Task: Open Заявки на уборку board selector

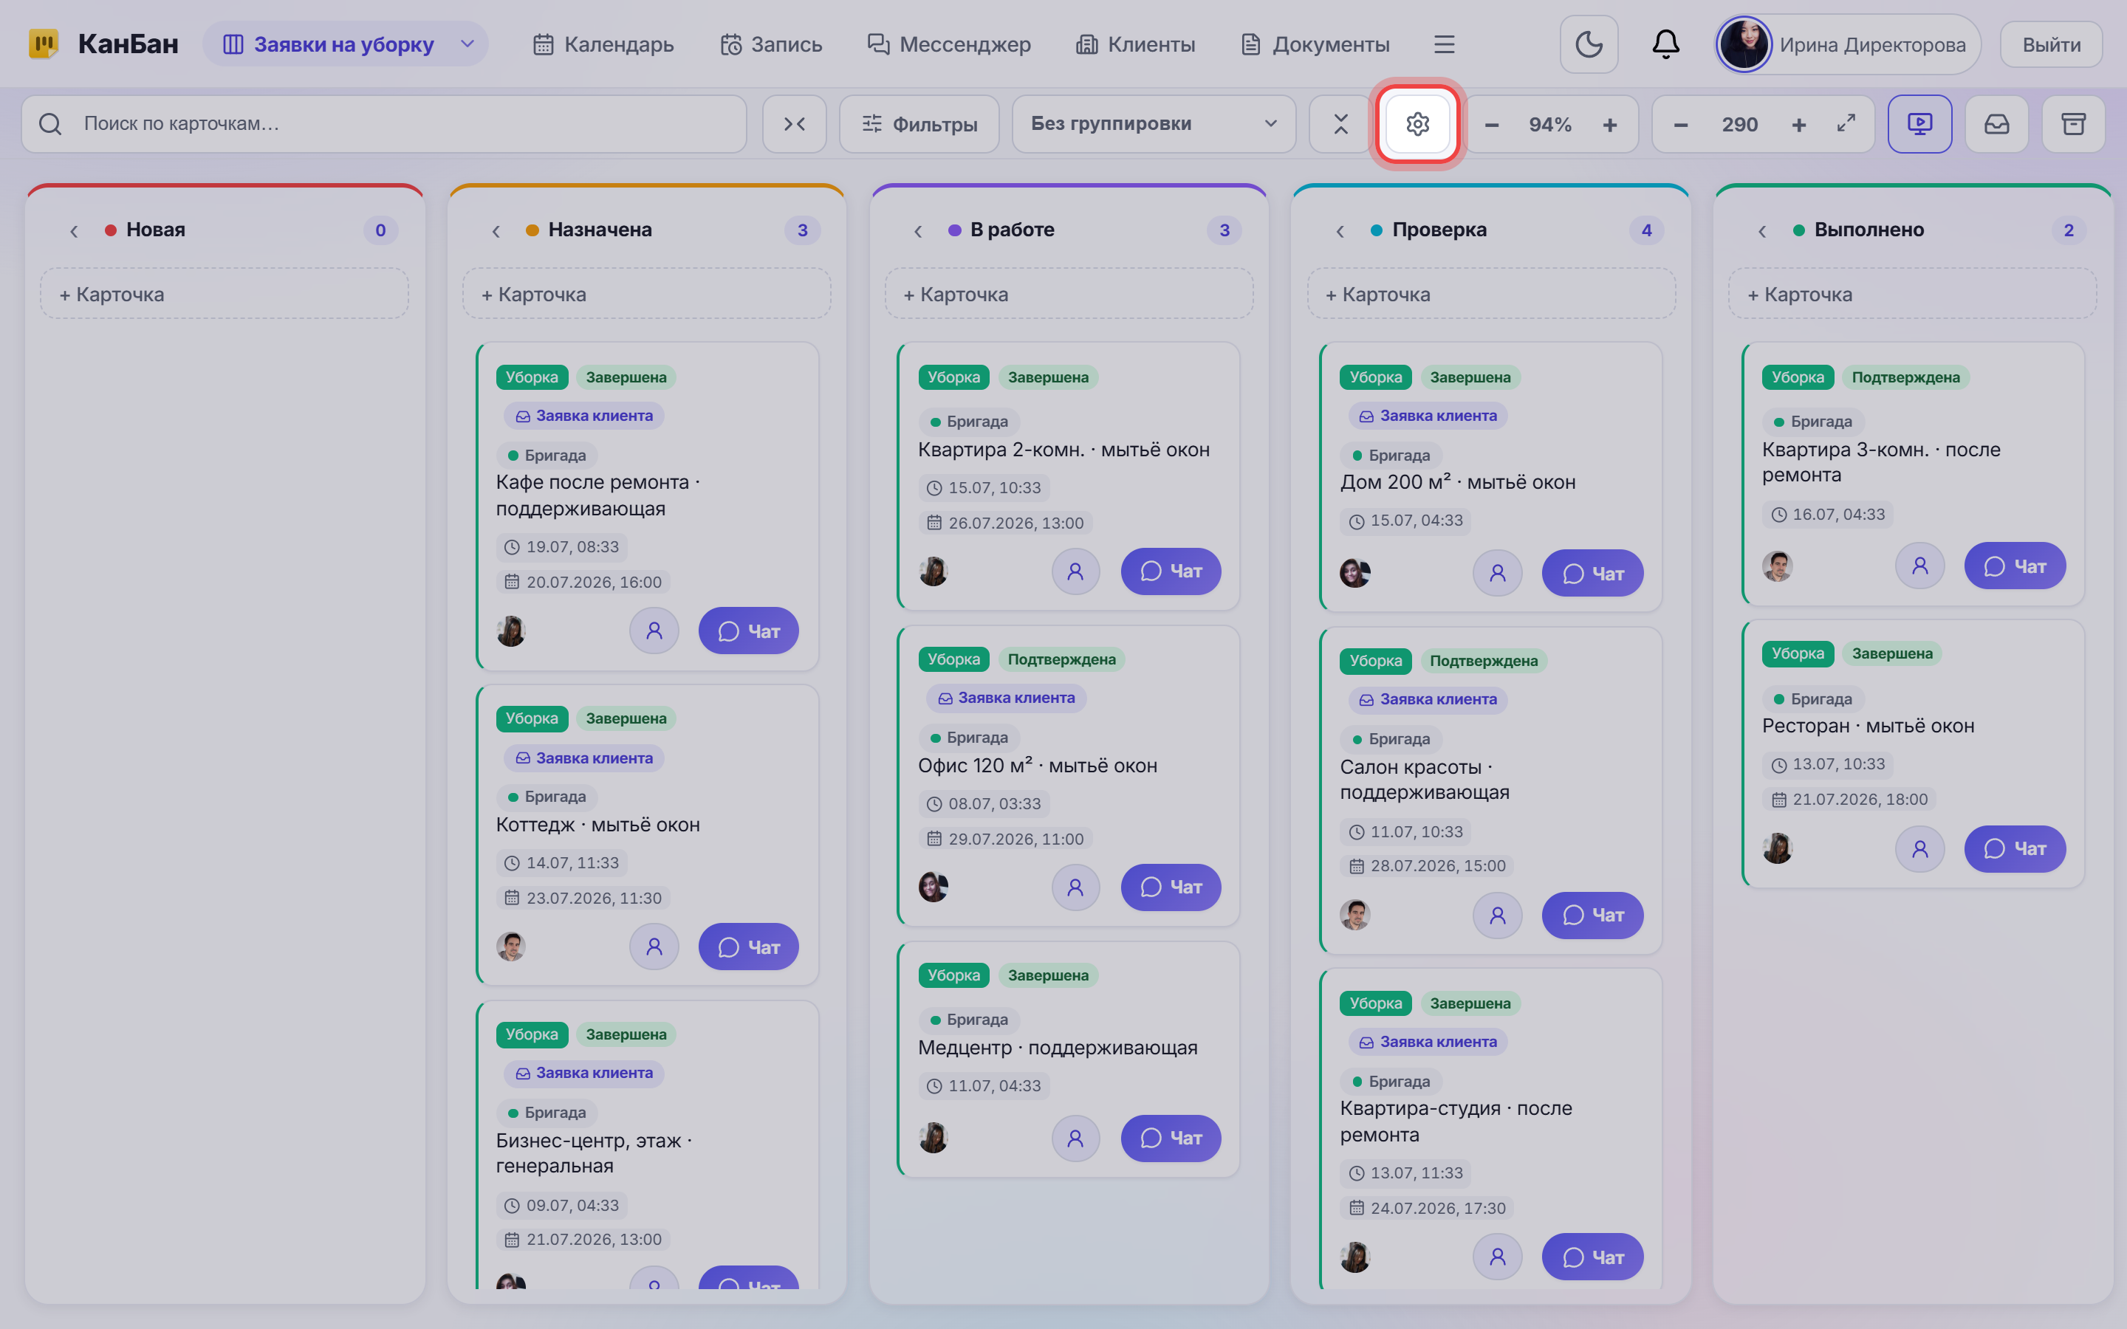Action: [x=346, y=44]
